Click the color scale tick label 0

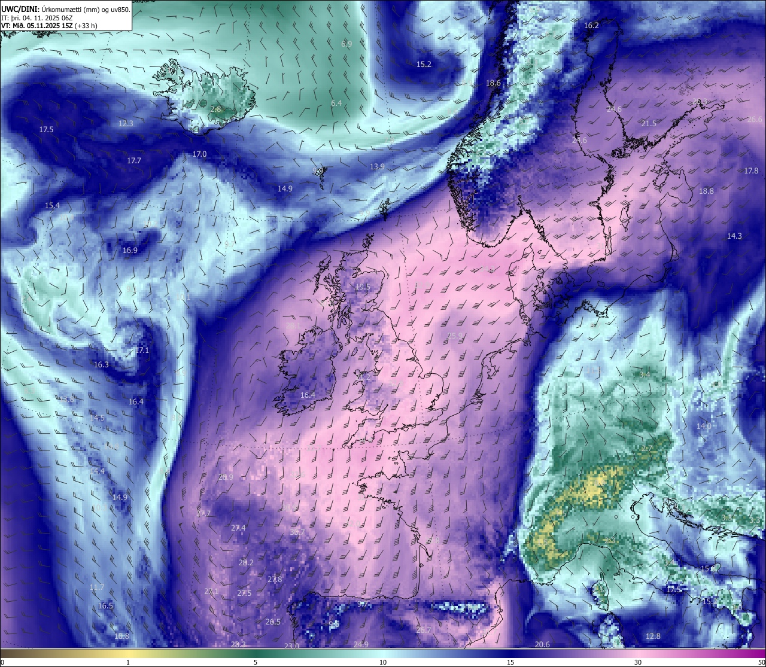(2, 662)
